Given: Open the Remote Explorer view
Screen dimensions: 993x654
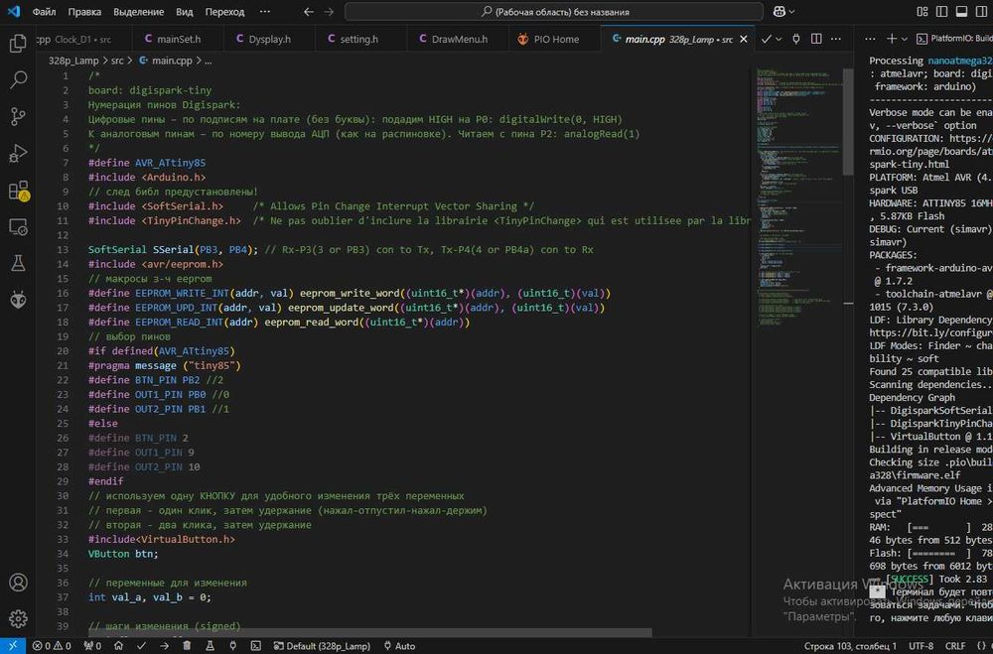Looking at the screenshot, I should coord(18,226).
